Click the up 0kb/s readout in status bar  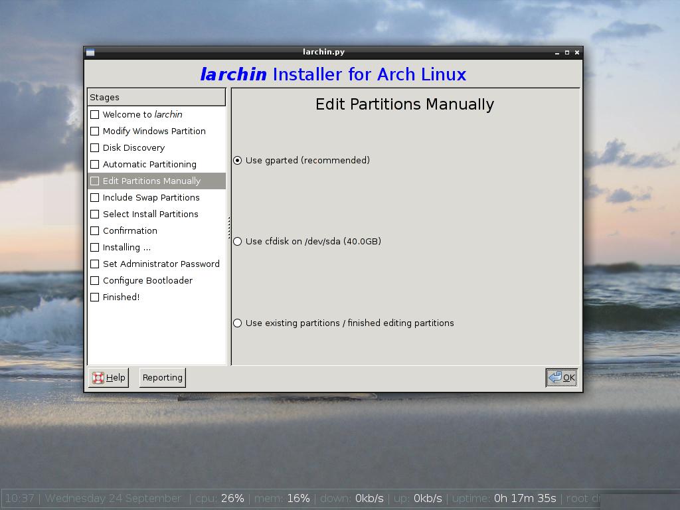click(x=418, y=499)
